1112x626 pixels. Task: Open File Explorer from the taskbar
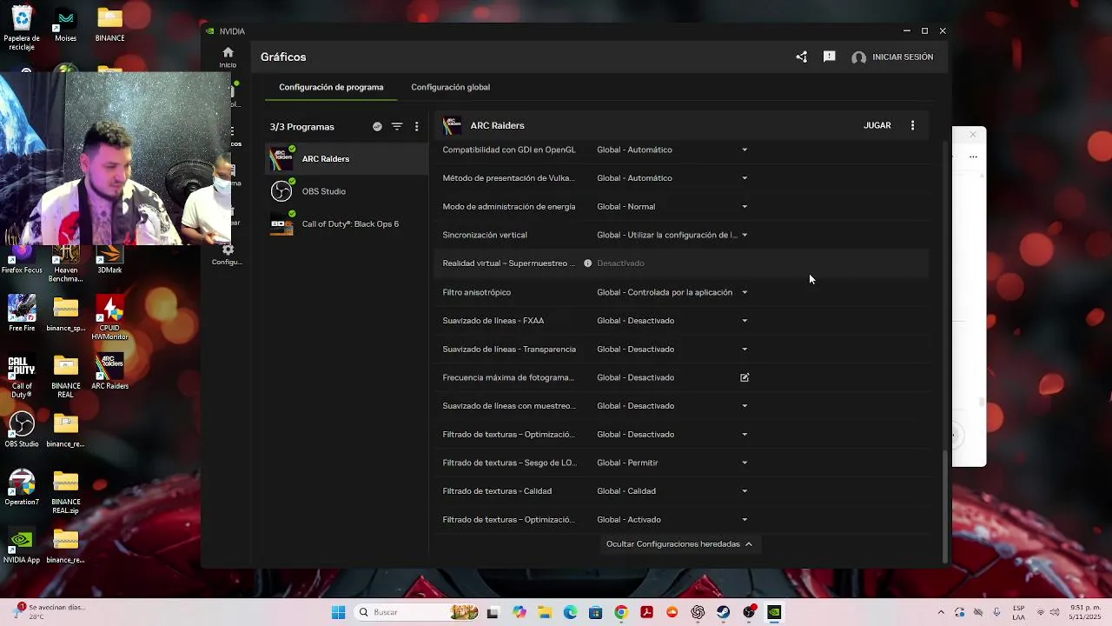tap(544, 612)
